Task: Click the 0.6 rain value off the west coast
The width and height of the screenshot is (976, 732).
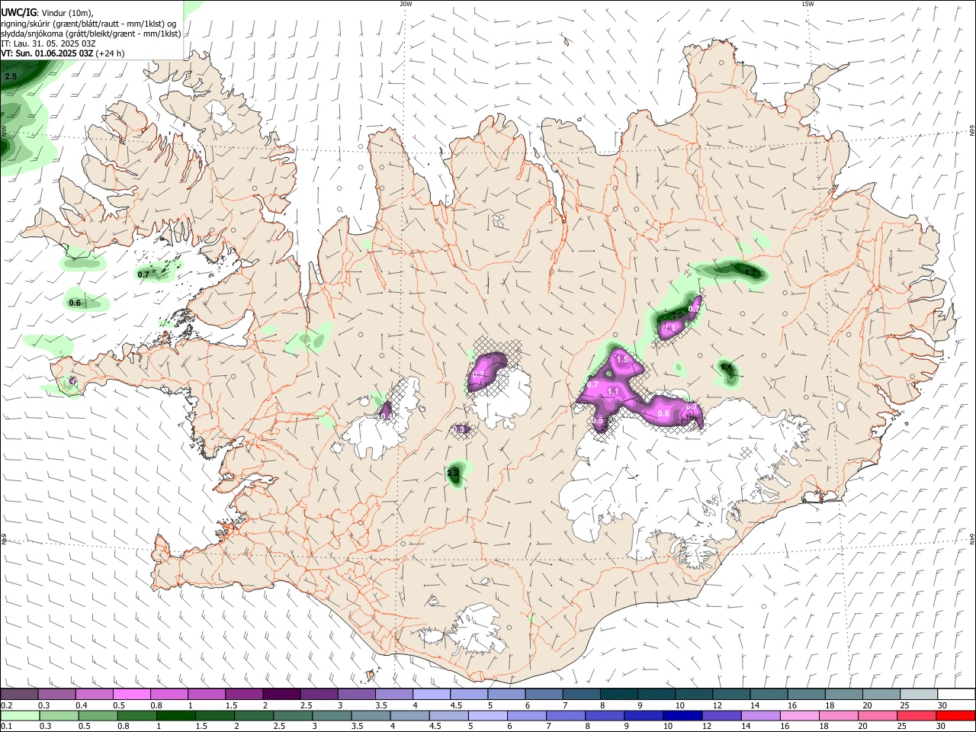Action: [x=75, y=303]
